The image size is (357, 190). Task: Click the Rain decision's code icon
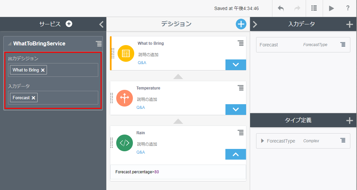[x=125, y=143]
